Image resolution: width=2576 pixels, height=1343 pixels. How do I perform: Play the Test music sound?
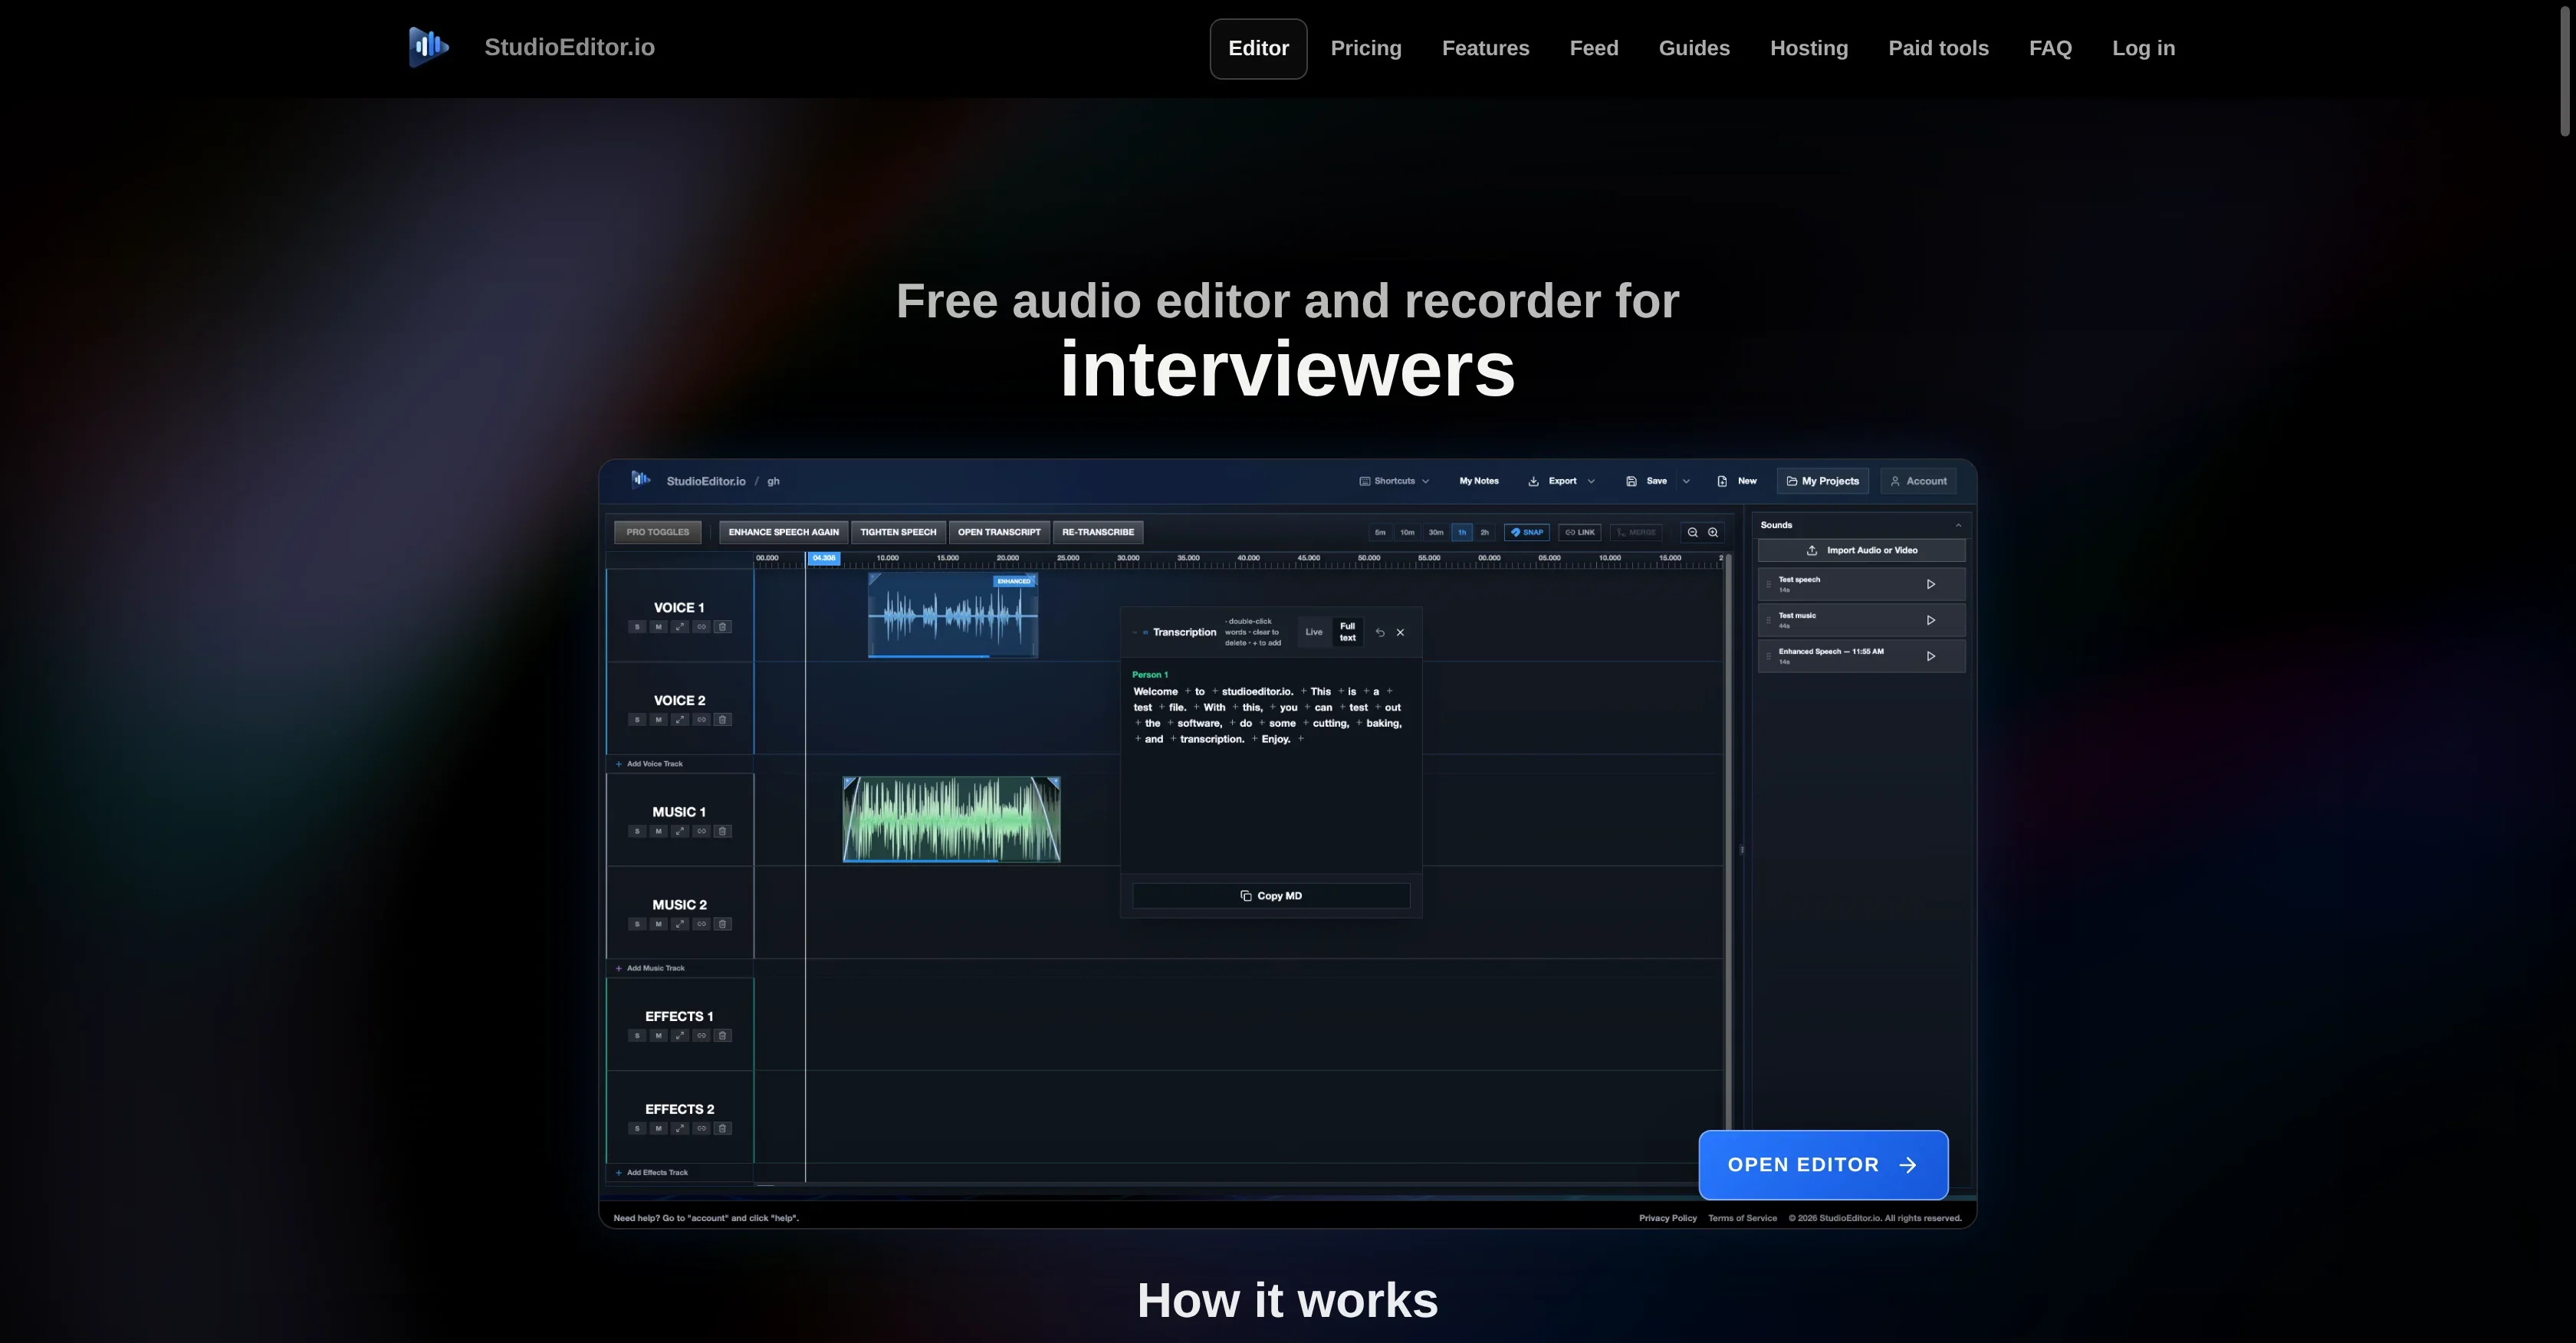coord(1931,620)
